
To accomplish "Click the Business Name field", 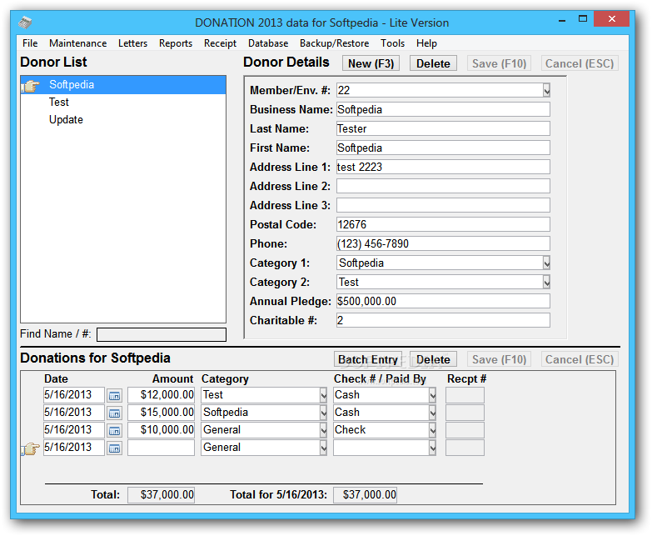I will (x=443, y=109).
